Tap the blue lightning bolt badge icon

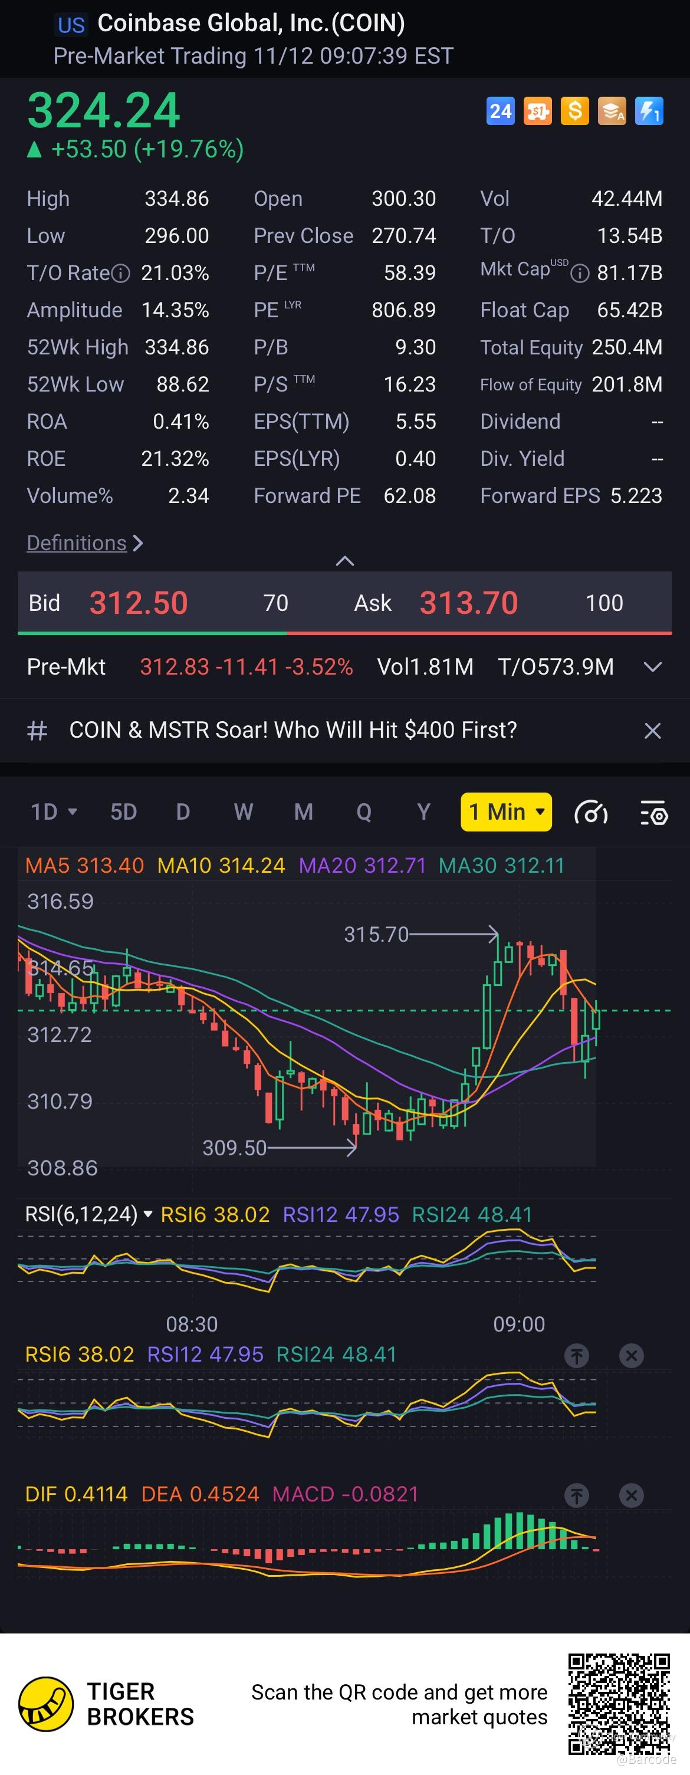[649, 111]
